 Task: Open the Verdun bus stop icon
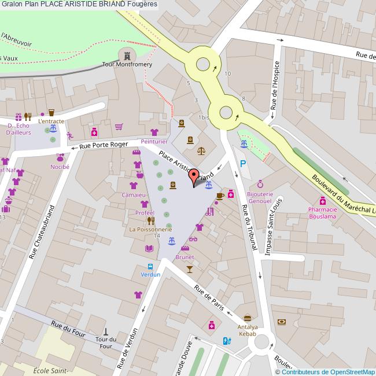pyautogui.click(x=150, y=267)
